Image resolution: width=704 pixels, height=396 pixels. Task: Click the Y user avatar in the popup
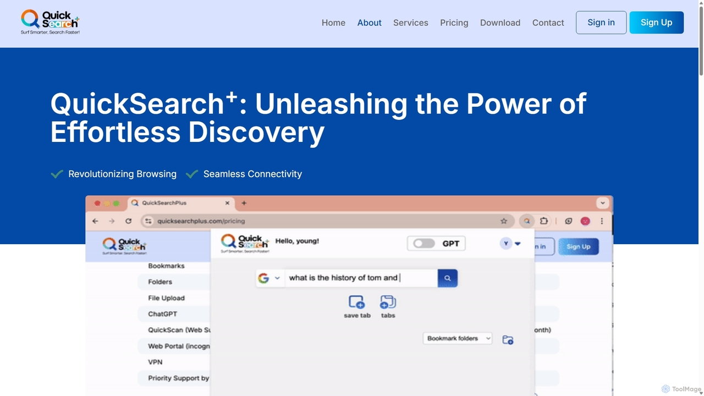(505, 244)
